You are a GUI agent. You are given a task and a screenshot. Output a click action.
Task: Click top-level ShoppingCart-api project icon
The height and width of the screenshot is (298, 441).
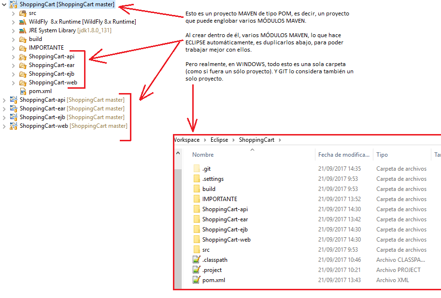(14, 100)
